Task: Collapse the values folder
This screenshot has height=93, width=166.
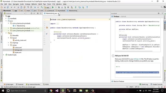Action: point(9,45)
